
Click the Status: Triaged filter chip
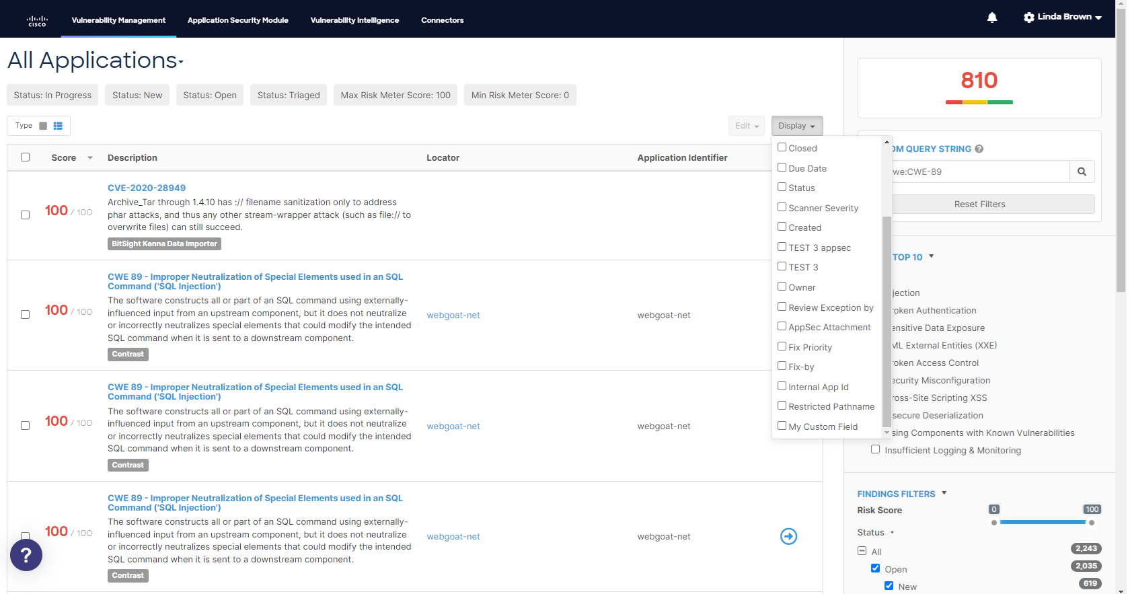point(289,95)
